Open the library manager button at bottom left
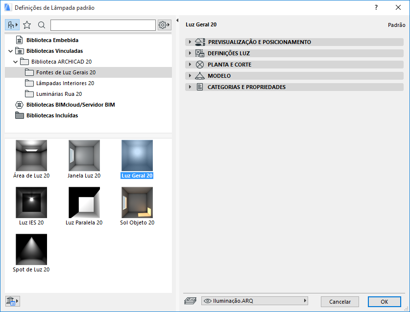Viewport: 410px width, 312px height. pyautogui.click(x=12, y=301)
